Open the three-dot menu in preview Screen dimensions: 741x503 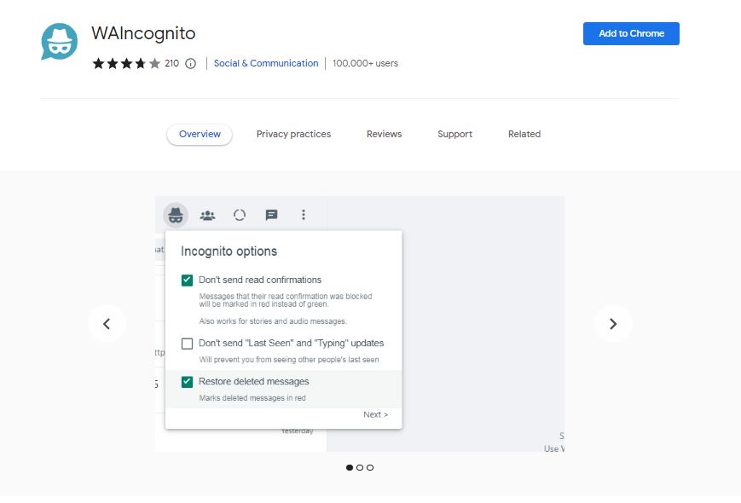[x=304, y=216]
